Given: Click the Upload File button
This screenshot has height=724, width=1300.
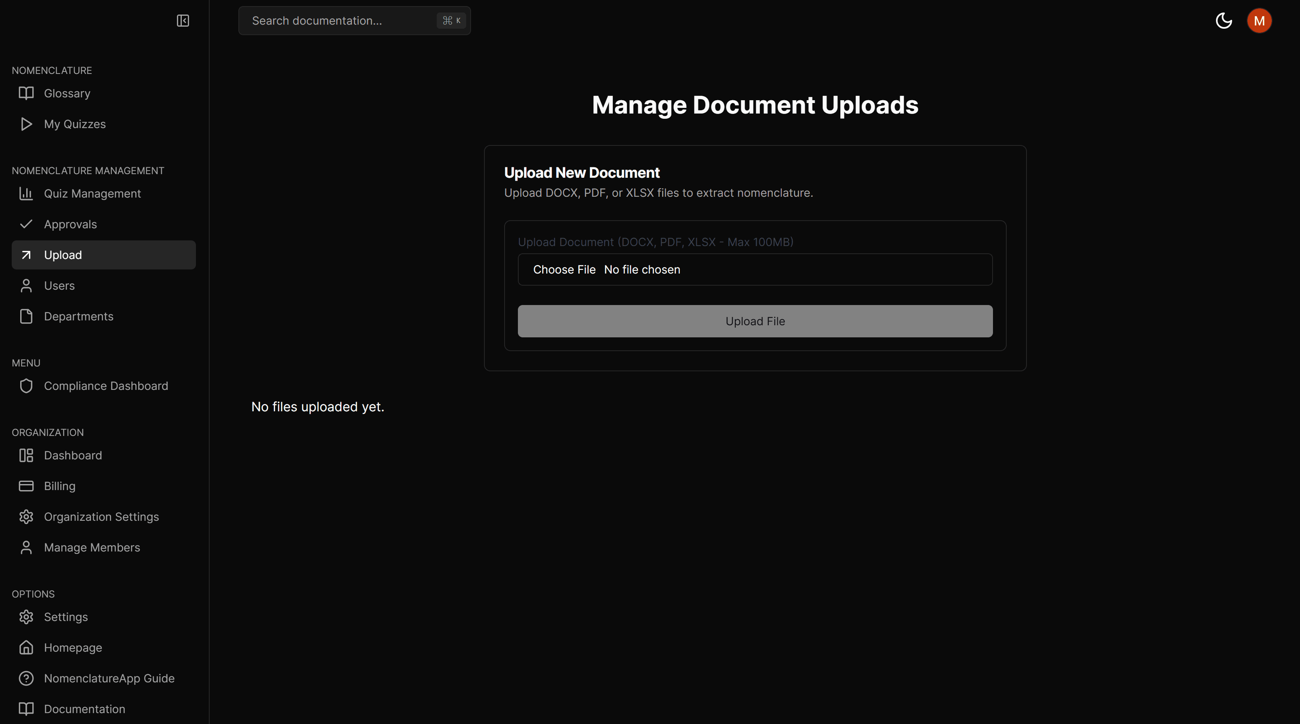Looking at the screenshot, I should (x=755, y=321).
